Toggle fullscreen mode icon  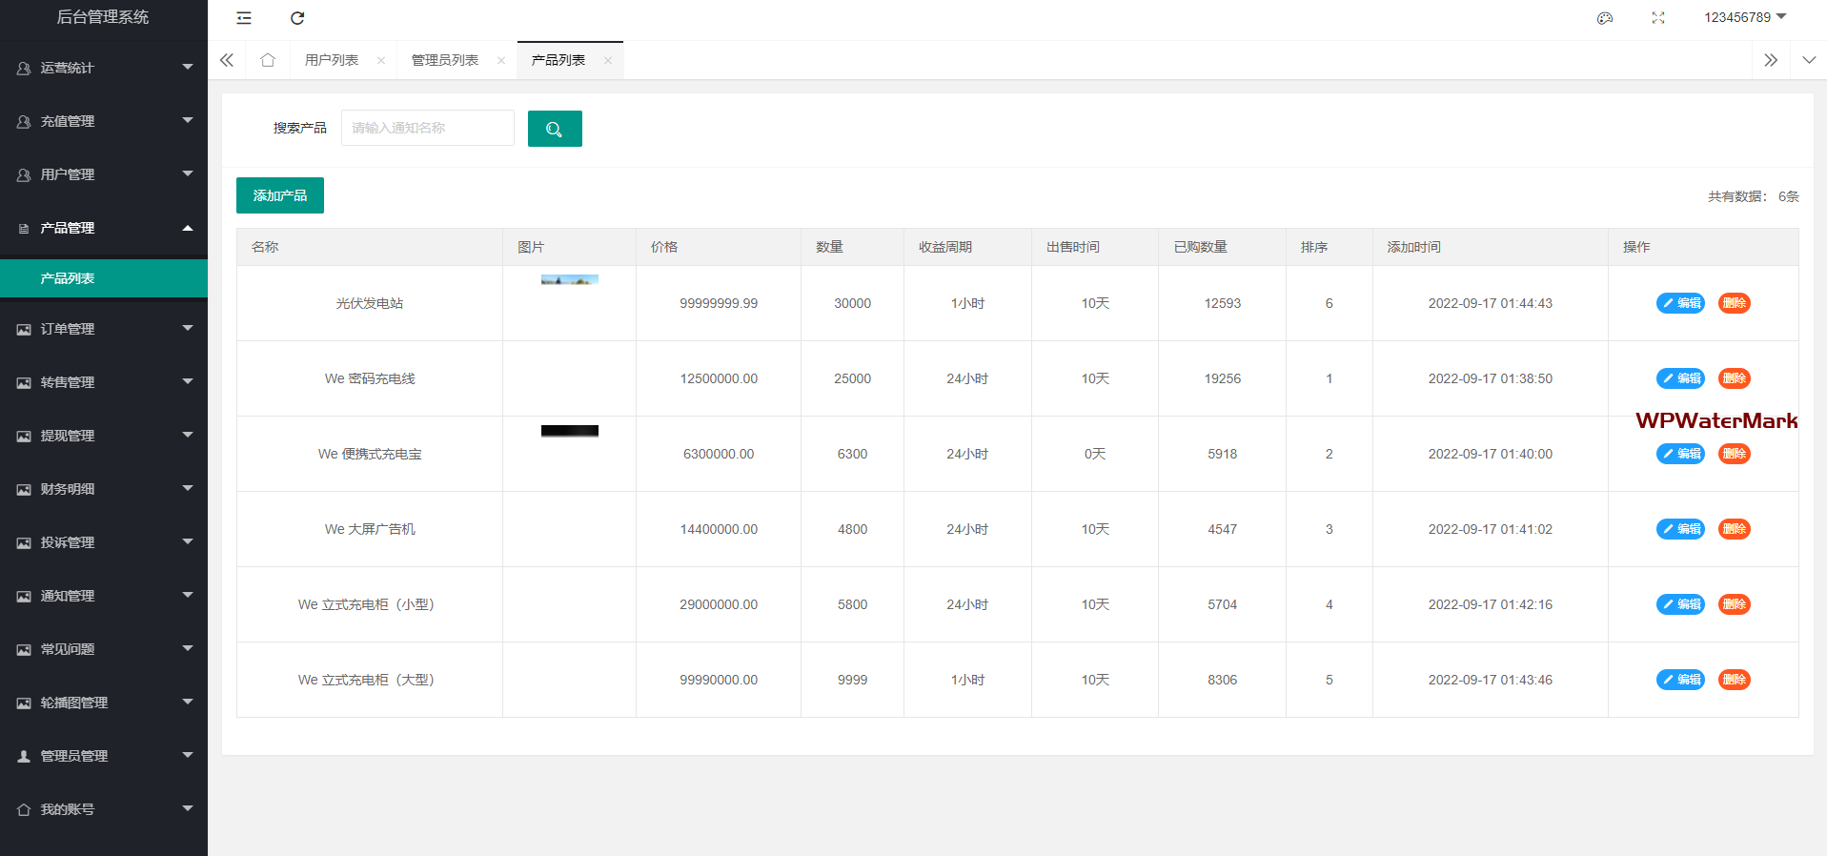[x=1658, y=18]
